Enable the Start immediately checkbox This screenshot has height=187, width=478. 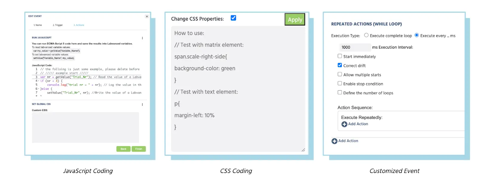pos(340,56)
